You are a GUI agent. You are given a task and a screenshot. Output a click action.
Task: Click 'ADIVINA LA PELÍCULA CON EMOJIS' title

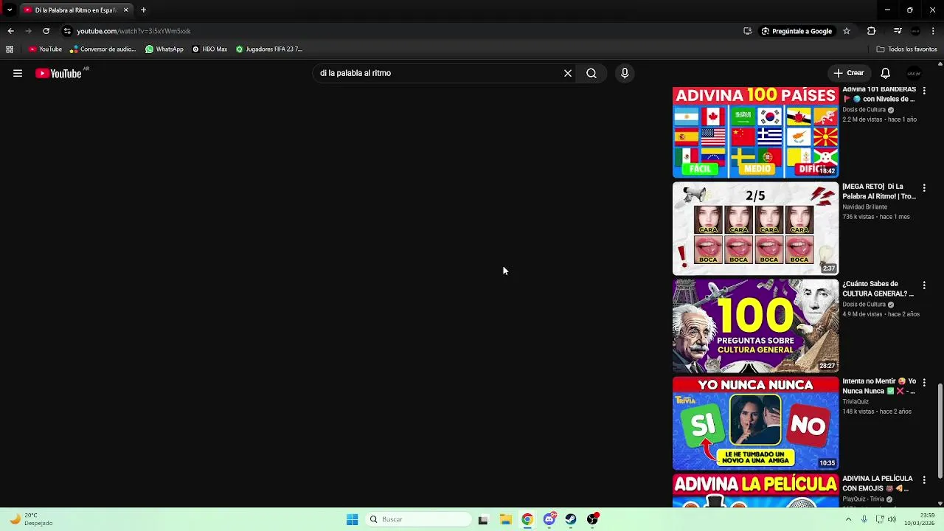tap(878, 483)
